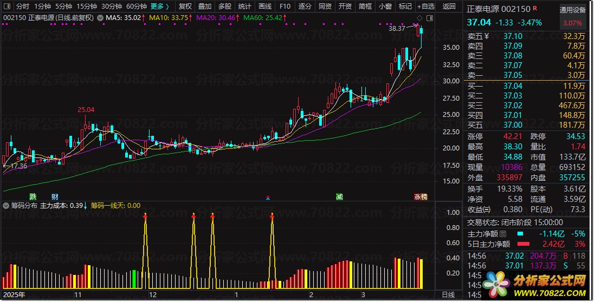Click the 涨榜 marker icon on chart
This screenshot has width=595, height=302.
pos(421,196)
